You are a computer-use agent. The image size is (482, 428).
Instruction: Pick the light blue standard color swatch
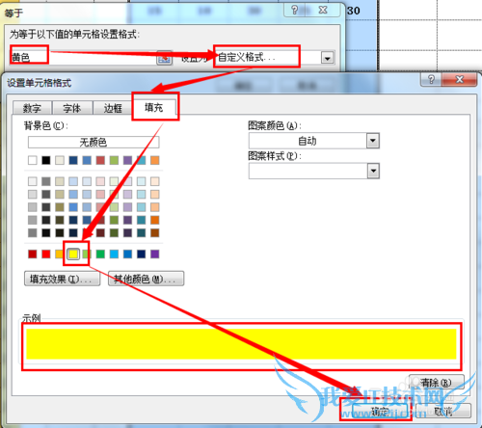pyautogui.click(x=114, y=254)
